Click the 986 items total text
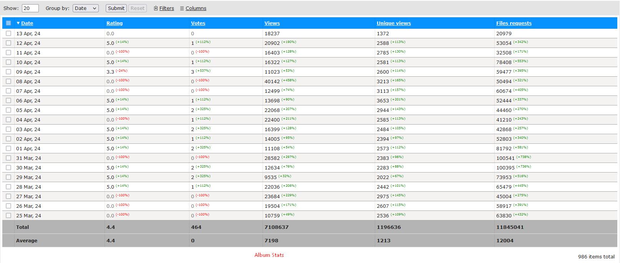Screen dimensions: 620x263 pyautogui.click(x=596, y=257)
